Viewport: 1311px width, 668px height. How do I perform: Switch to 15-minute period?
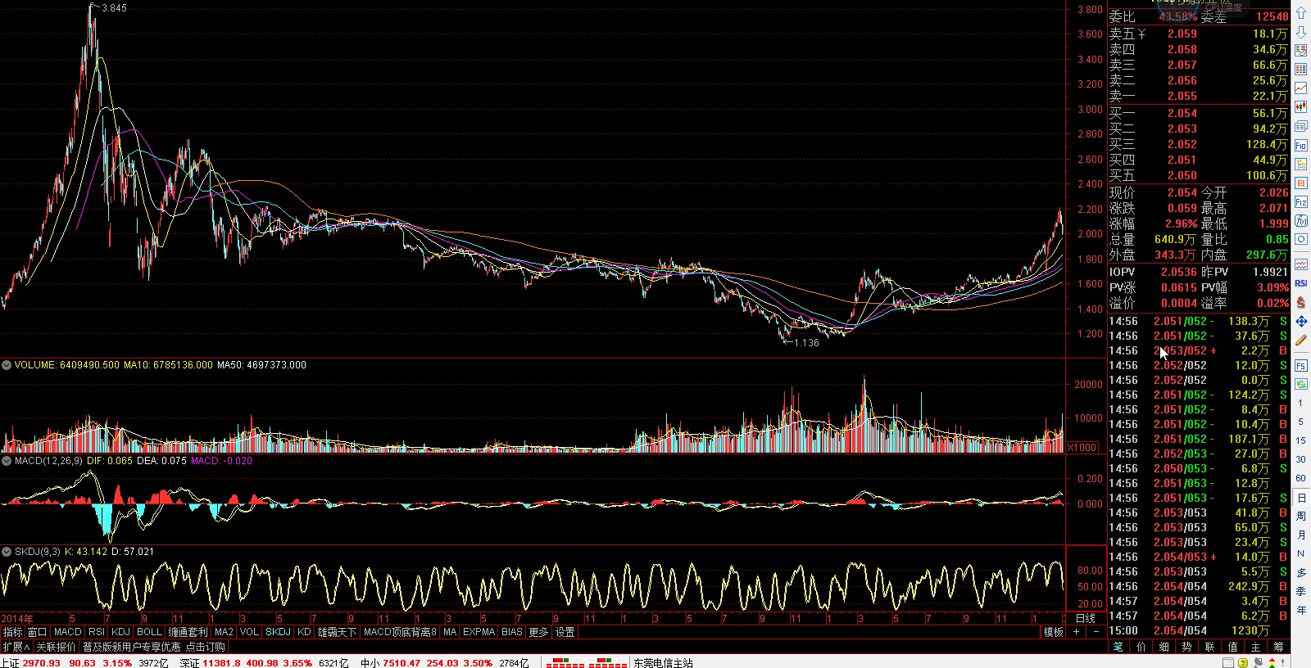[x=1300, y=440]
